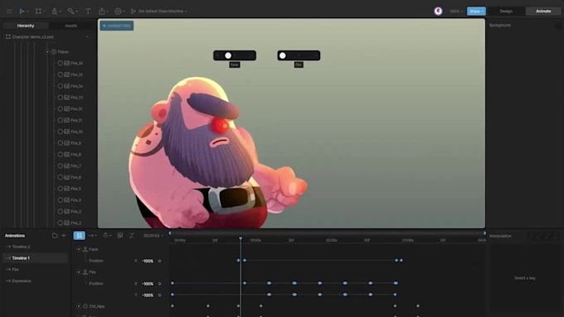Collapse the Flame group in hierarchy
Screen dimensions: 564x317
tap(47, 51)
